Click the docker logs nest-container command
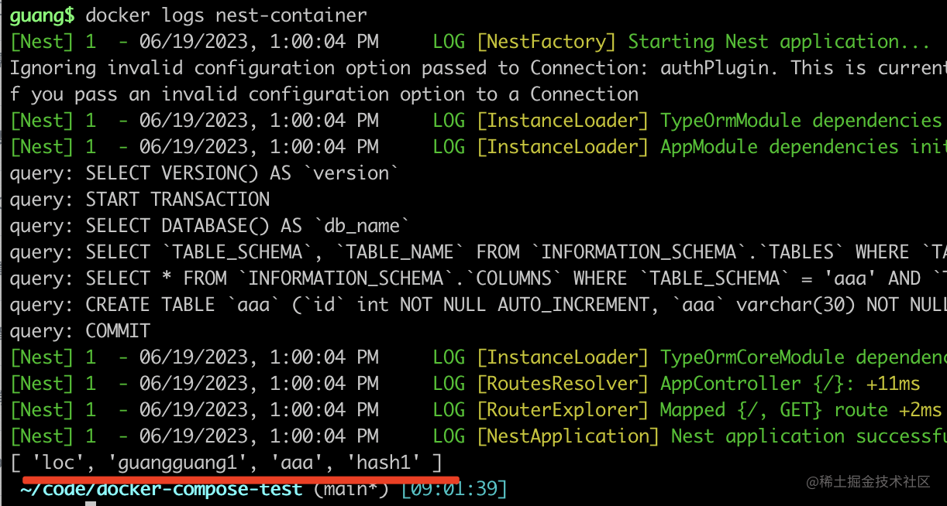 tap(226, 15)
